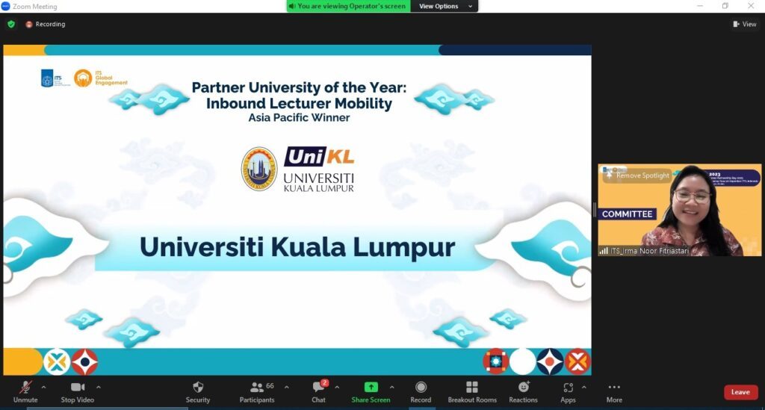Image resolution: width=765 pixels, height=410 pixels.
Task: Open the View layout menu
Action: (745, 24)
